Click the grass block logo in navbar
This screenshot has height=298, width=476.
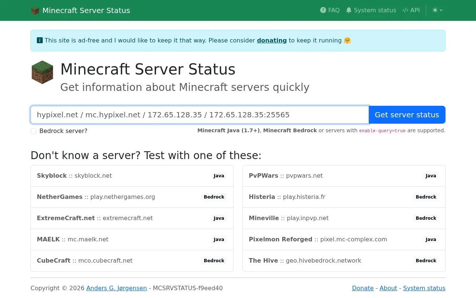[35, 10]
